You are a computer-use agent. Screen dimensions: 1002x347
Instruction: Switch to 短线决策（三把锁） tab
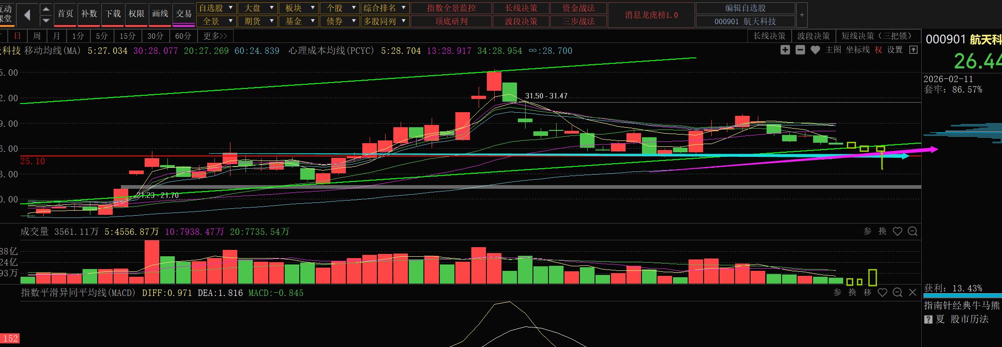coord(879,36)
